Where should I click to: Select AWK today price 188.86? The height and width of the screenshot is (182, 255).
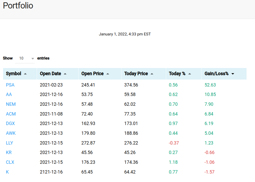coord(131,133)
